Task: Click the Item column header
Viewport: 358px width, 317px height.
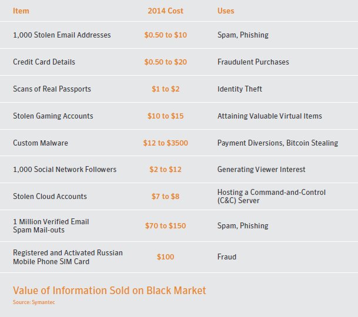Action: pos(21,11)
